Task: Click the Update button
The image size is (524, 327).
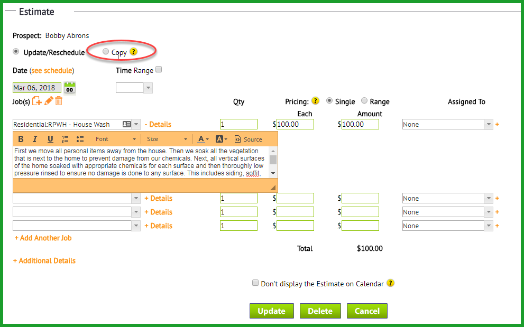Action: 272,311
